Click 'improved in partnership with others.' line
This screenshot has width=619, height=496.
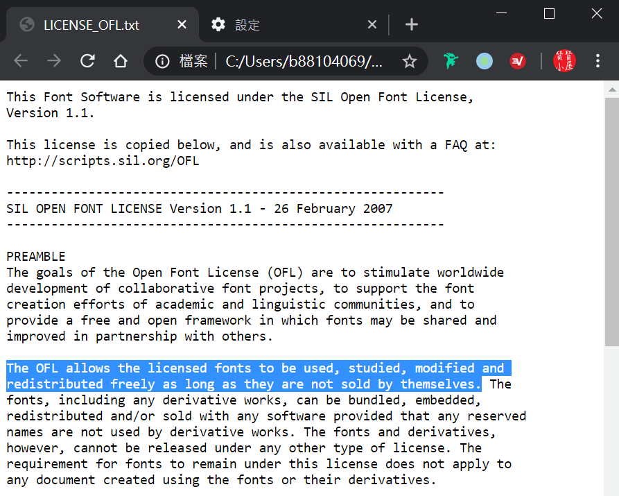pyautogui.click(x=139, y=336)
